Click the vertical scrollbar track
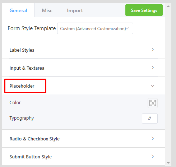This screenshot has width=176, height=167. coord(168,84)
